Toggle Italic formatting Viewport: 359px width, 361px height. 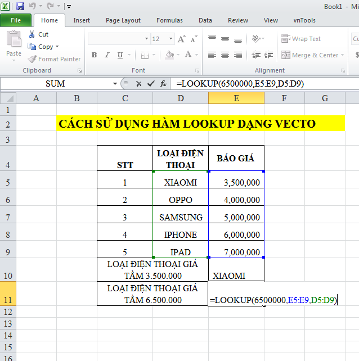(107, 55)
